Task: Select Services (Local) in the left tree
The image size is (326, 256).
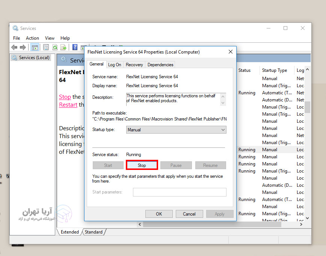Action: click(34, 58)
